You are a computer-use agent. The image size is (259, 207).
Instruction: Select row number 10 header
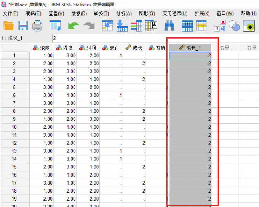point(14,127)
